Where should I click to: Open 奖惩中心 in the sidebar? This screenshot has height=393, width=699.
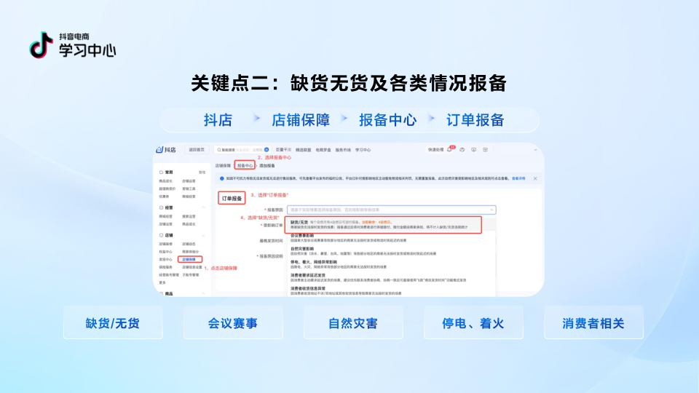(165, 259)
